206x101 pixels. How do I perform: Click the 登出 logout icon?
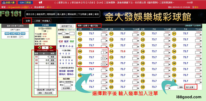point(193,7)
